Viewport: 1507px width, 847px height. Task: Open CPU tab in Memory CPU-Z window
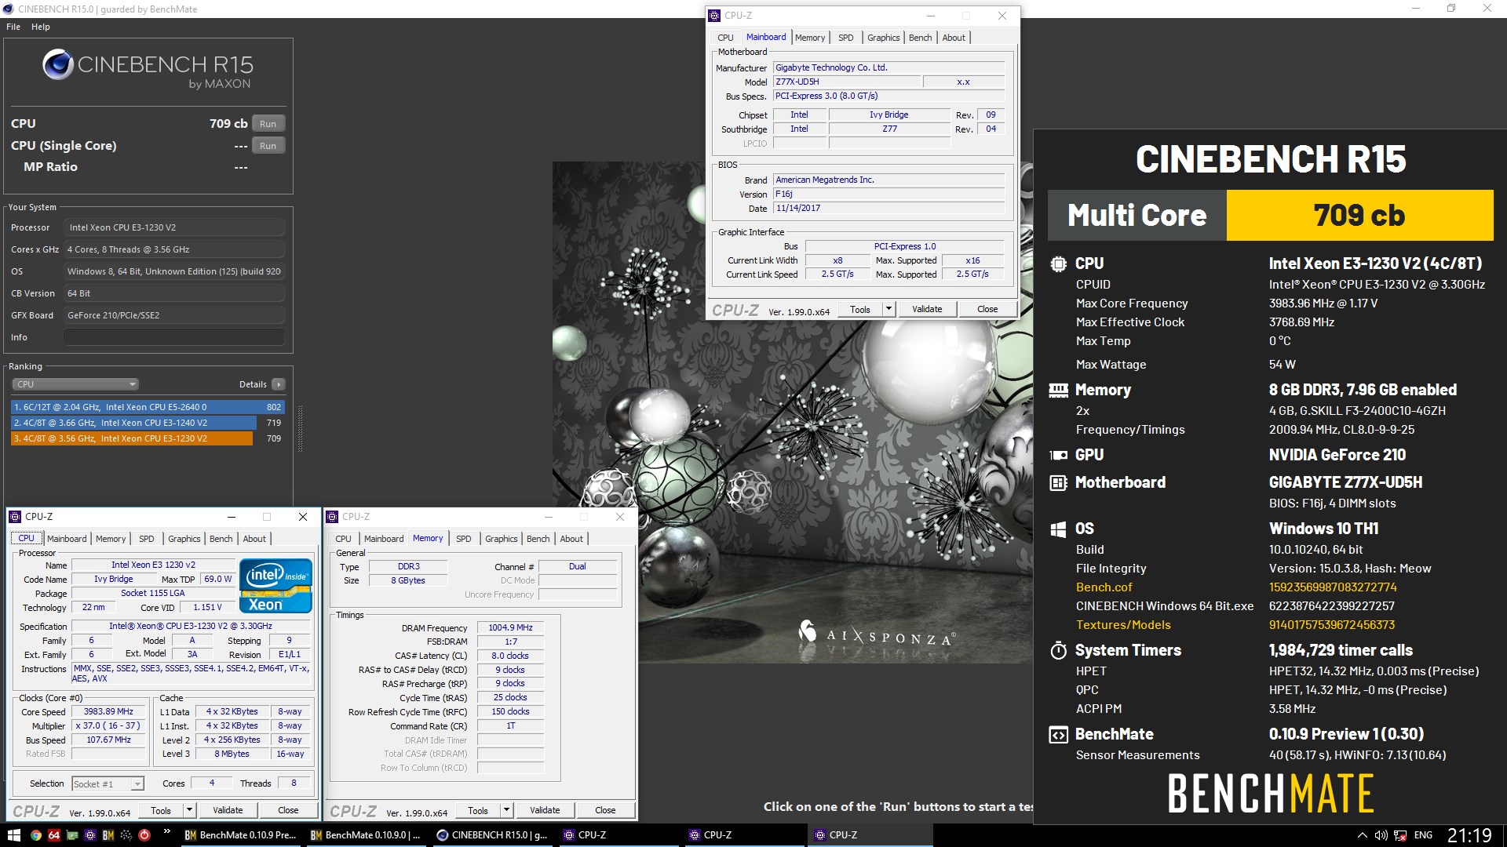(x=343, y=539)
